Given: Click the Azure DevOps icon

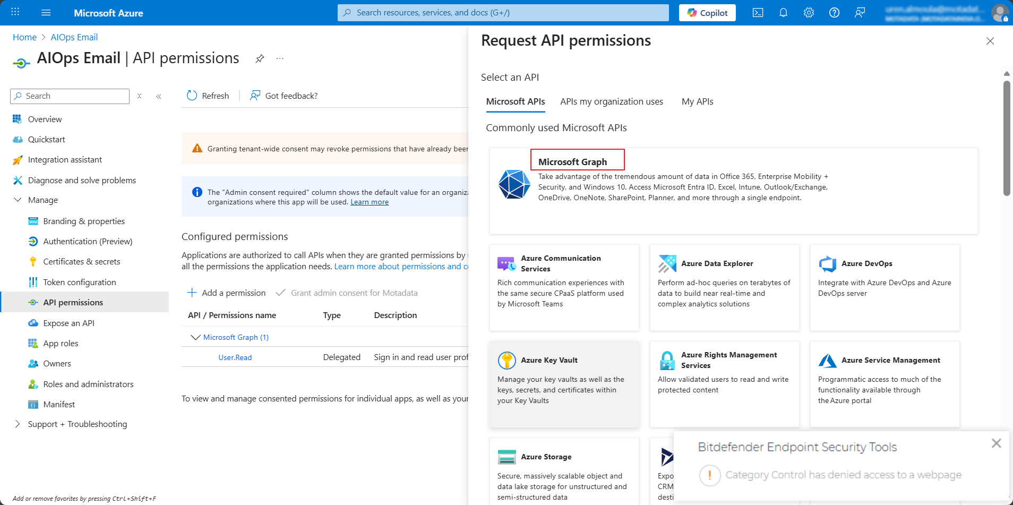Looking at the screenshot, I should (x=827, y=263).
